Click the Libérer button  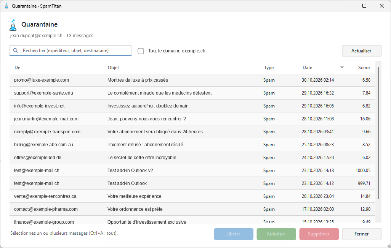tap(234, 234)
